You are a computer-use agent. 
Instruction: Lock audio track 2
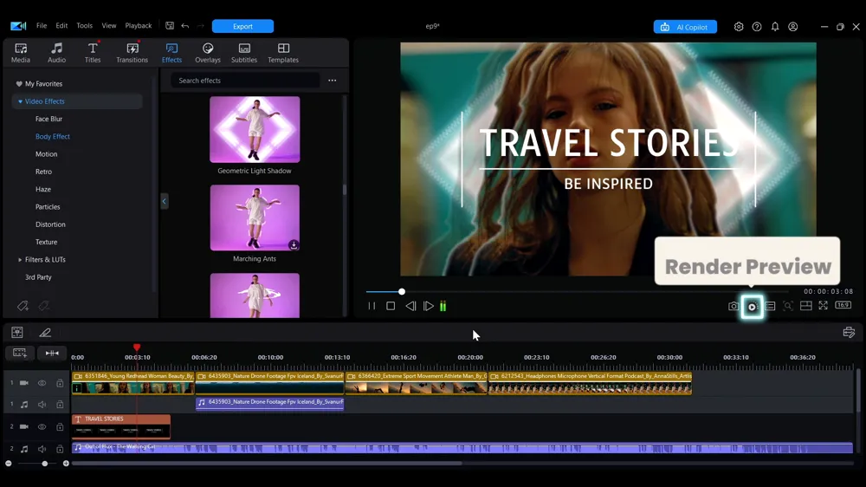pos(60,449)
